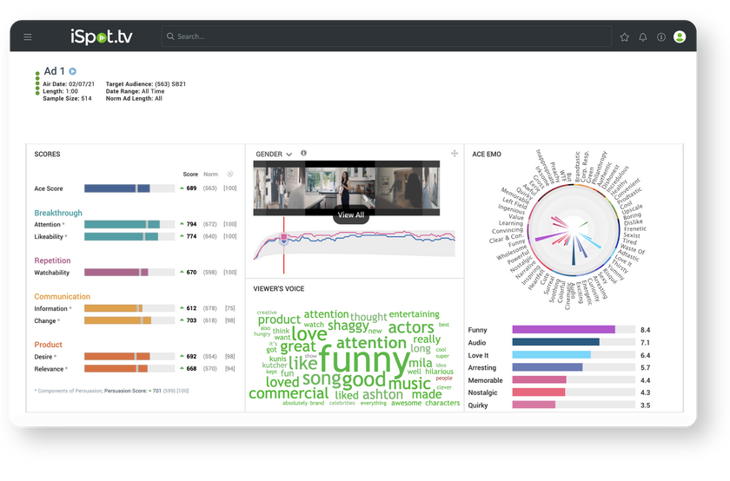Image resolution: width=730 pixels, height=481 pixels.
Task: Play Ad 1 using the play icon
Action: coord(73,71)
